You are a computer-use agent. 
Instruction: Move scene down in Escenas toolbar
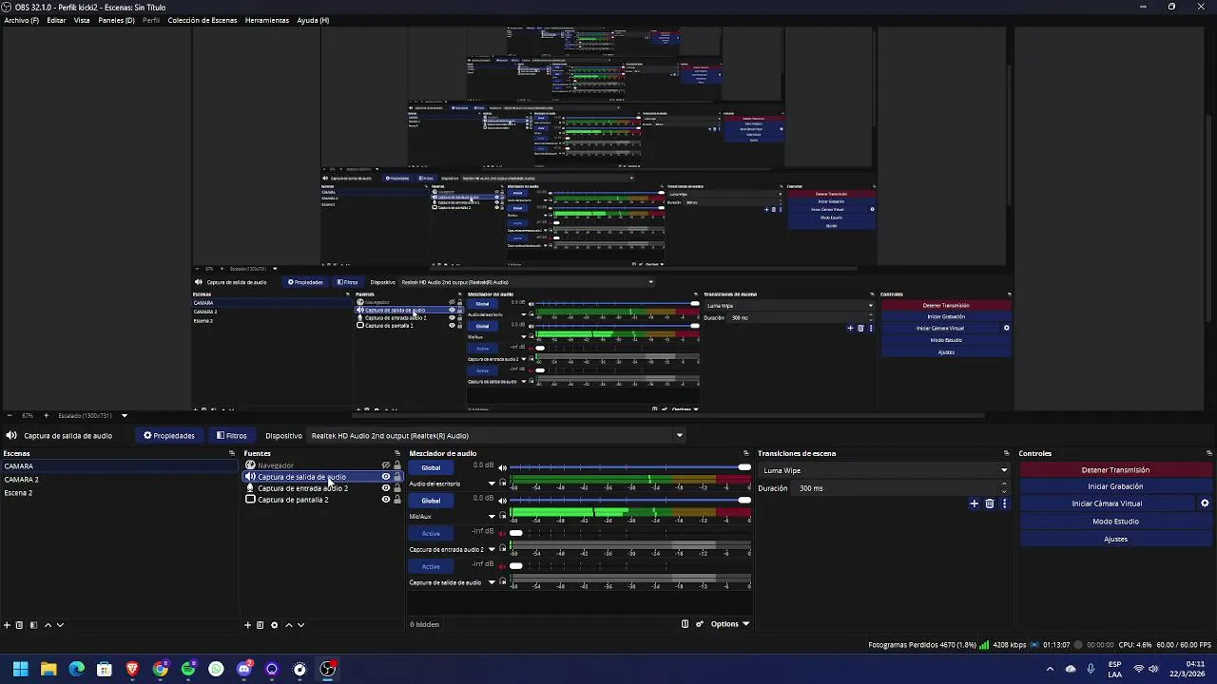click(60, 625)
